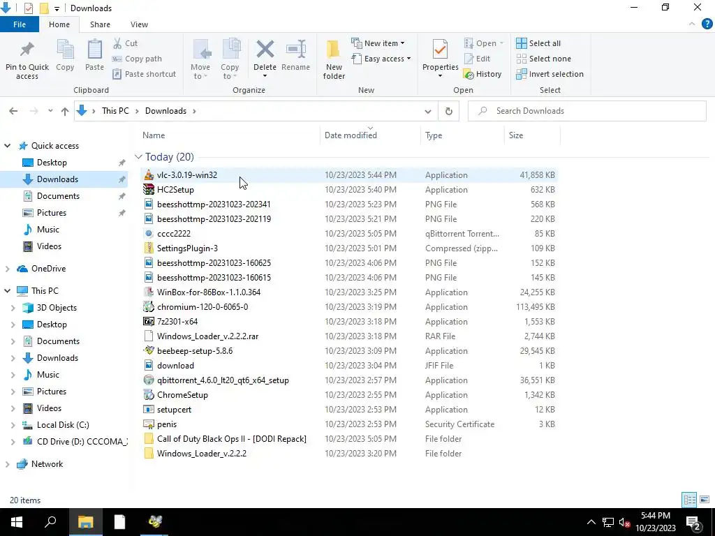Viewport: 715px width, 536px height.
Task: Open BeeBEEP bee icon in taskbar
Action: point(154,522)
